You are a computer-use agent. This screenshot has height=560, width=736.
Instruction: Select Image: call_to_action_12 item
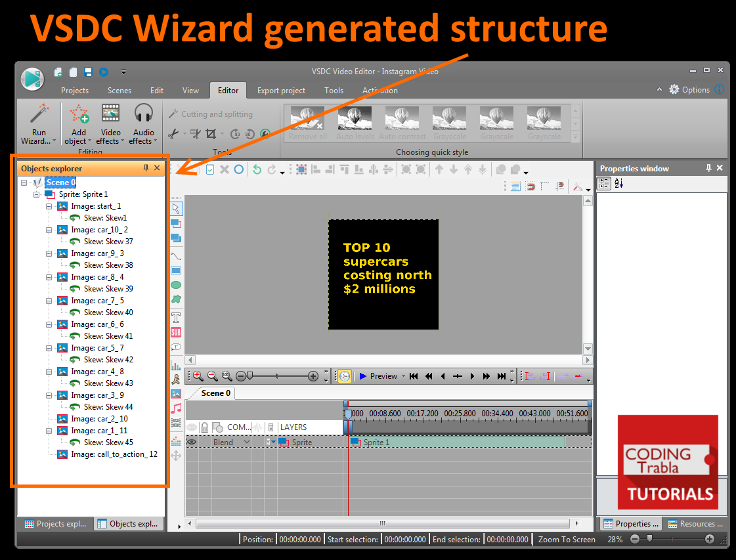pyautogui.click(x=114, y=454)
